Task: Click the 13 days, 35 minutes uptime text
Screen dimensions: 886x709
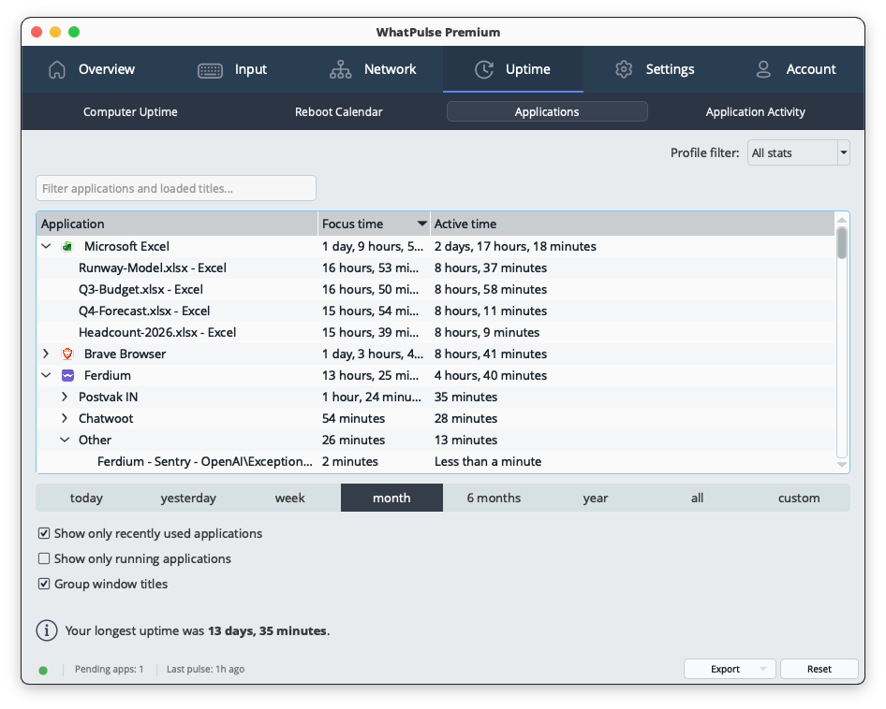Action: tap(267, 630)
